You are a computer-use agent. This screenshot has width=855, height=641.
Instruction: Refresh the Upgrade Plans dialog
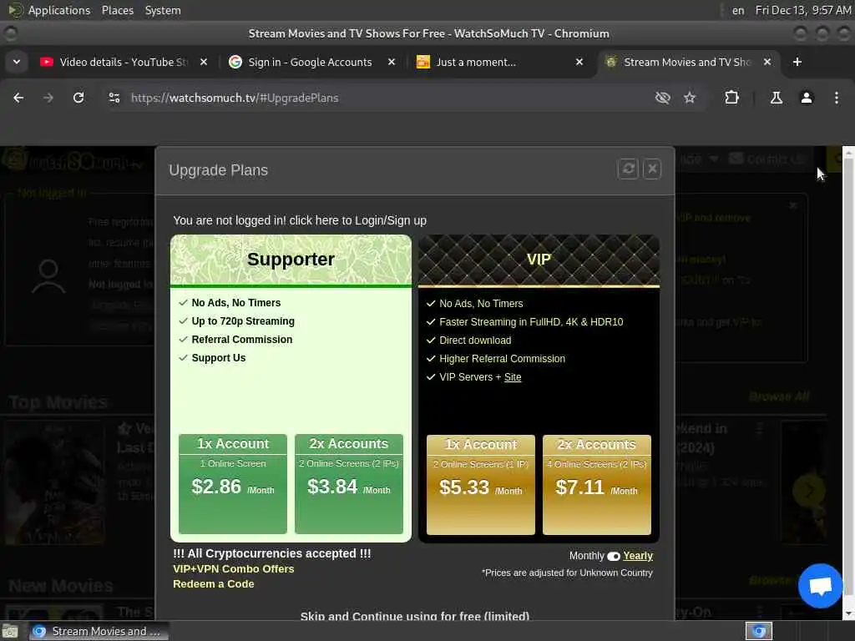pyautogui.click(x=628, y=169)
